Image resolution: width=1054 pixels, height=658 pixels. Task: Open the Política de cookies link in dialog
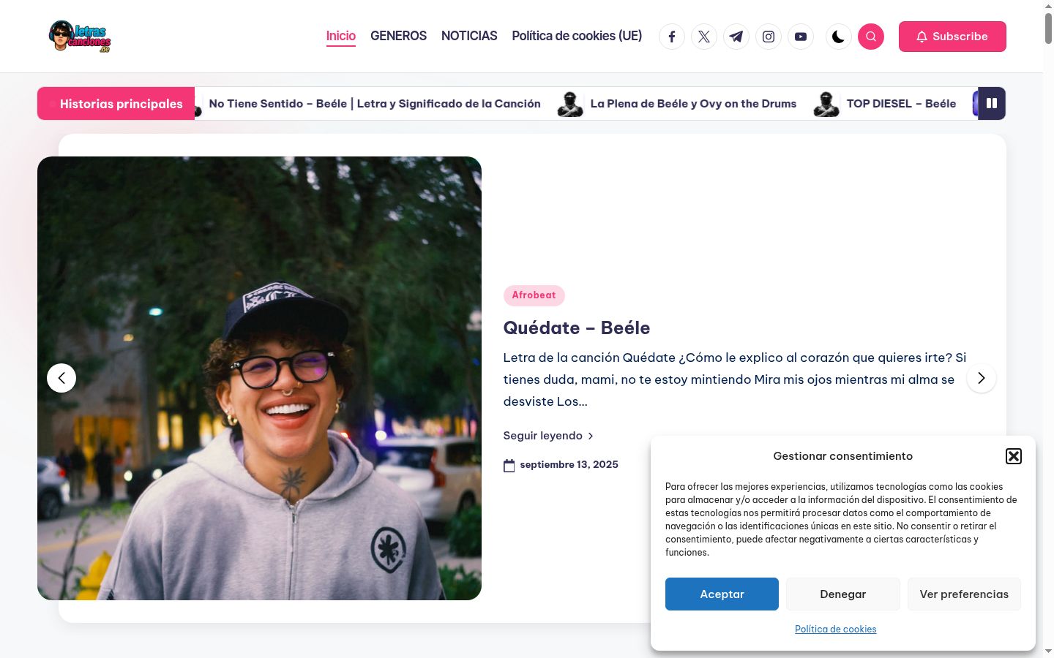pyautogui.click(x=836, y=629)
